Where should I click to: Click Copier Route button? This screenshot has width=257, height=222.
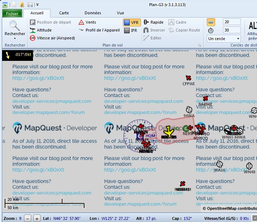tap(184, 30)
